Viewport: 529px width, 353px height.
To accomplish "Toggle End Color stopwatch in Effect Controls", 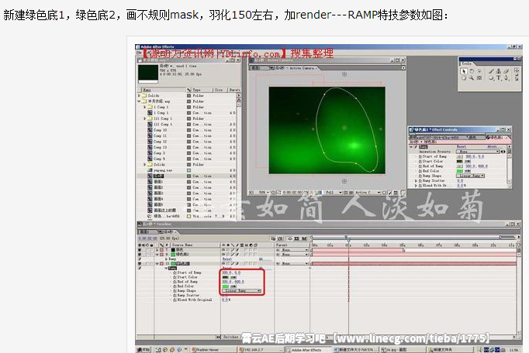I will tap(420, 171).
